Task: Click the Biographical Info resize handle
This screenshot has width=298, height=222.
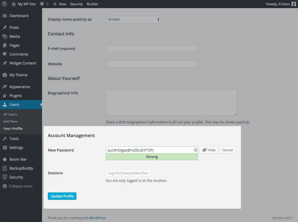Action: click(235, 114)
